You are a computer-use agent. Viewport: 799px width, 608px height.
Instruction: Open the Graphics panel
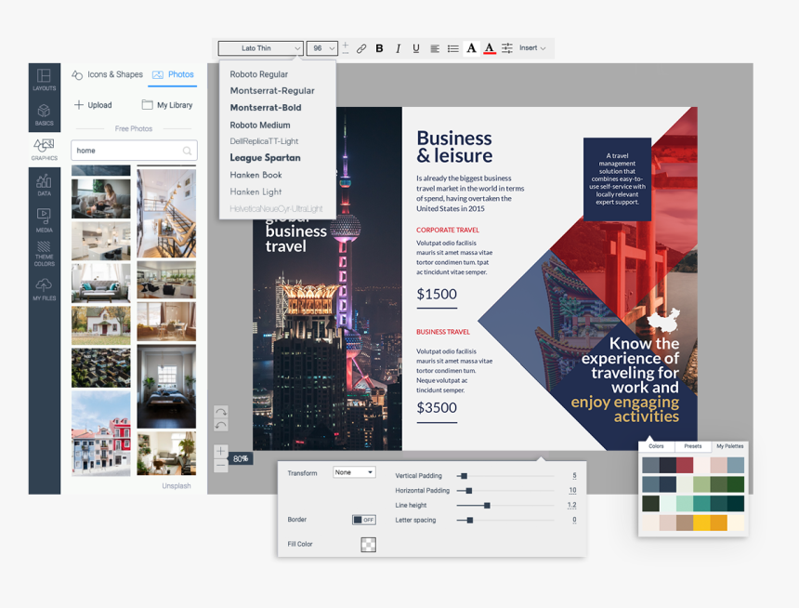(x=44, y=147)
